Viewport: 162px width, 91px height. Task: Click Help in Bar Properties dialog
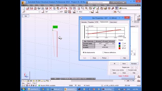click(x=125, y=58)
